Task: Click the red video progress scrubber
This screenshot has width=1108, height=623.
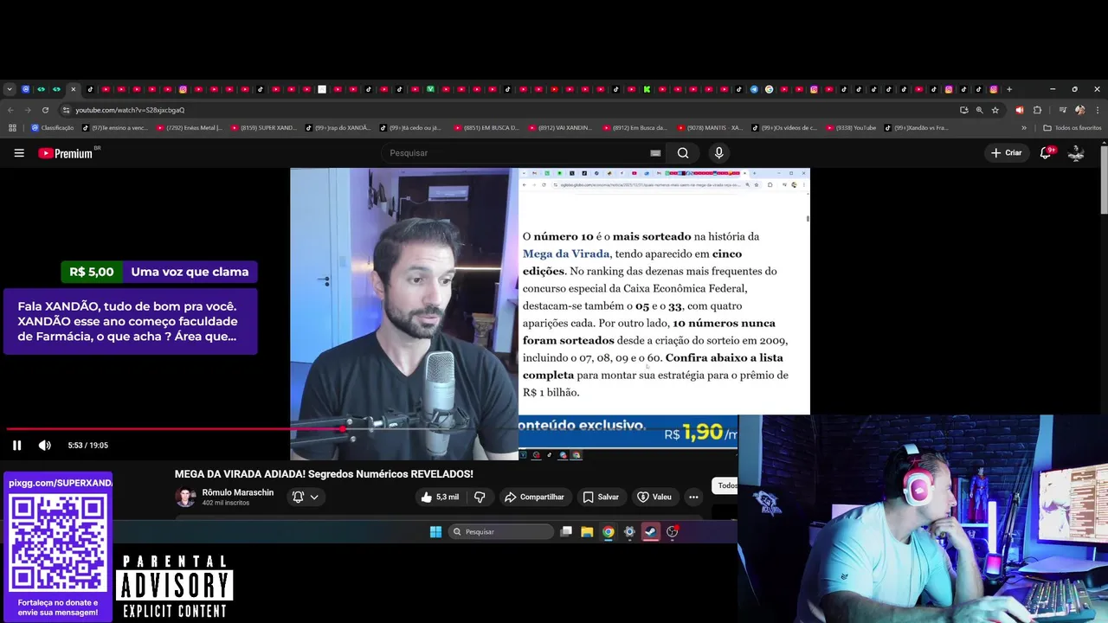Action: pyautogui.click(x=344, y=428)
